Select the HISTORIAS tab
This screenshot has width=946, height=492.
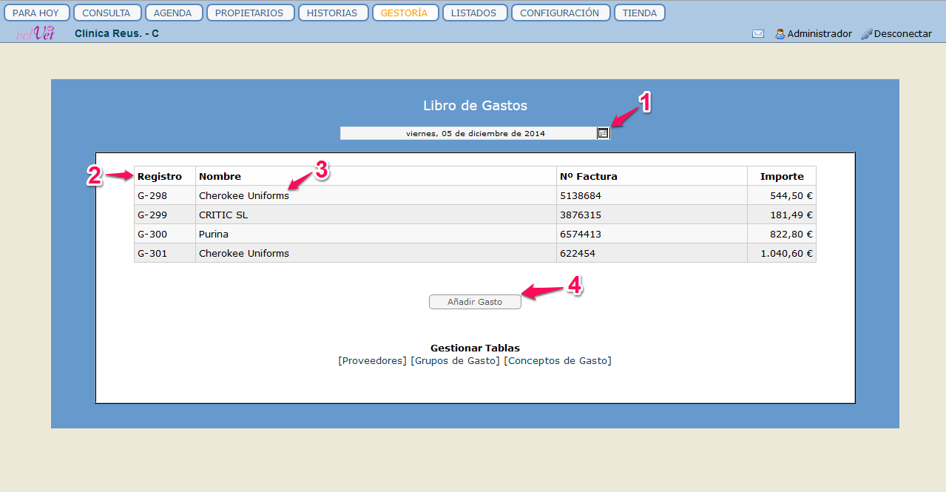click(x=332, y=13)
